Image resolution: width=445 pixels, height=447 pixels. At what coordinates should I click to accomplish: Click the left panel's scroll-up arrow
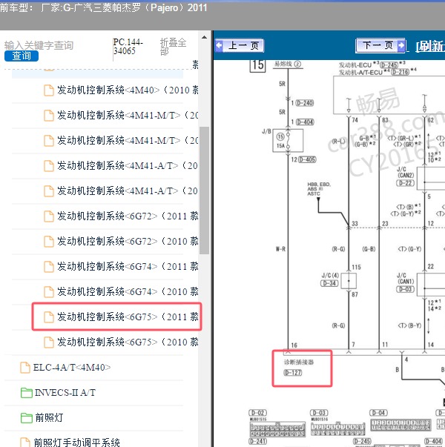tap(204, 37)
